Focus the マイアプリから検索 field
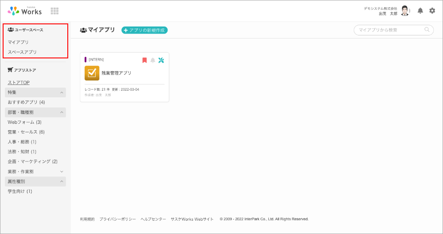The image size is (443, 234). pos(393,30)
